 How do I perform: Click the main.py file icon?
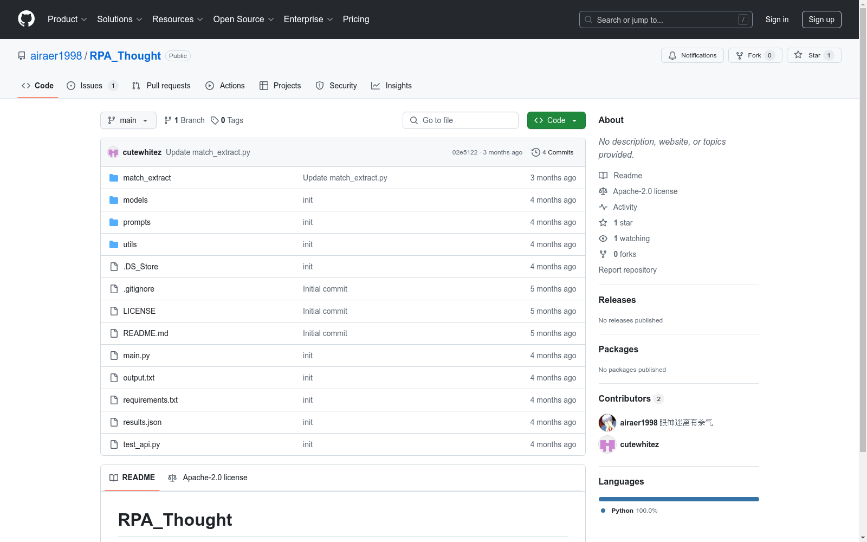pos(114,356)
